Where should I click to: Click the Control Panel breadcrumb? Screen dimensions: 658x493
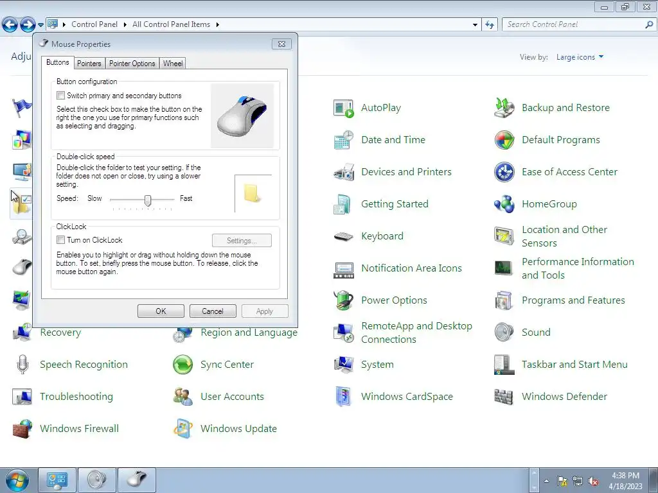point(94,25)
